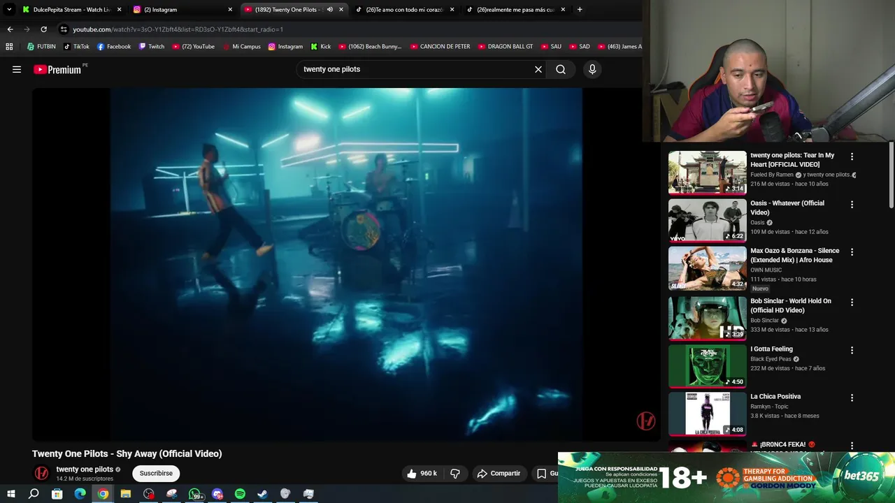Open Spotify from the taskbar
Viewport: 895px width, 503px height.
(240, 494)
